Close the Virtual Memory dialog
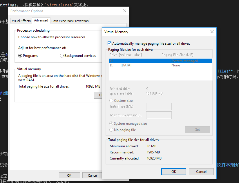 (x=212, y=32)
